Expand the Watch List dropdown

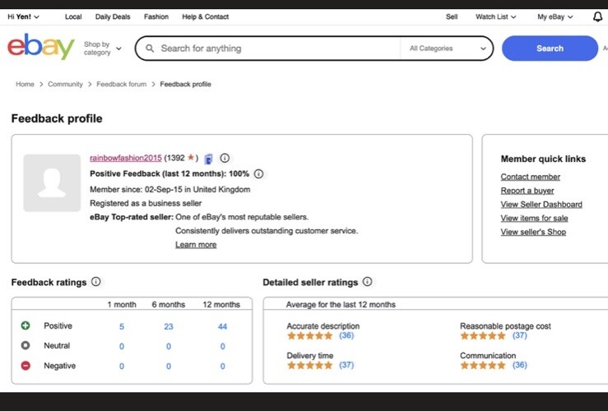[495, 16]
